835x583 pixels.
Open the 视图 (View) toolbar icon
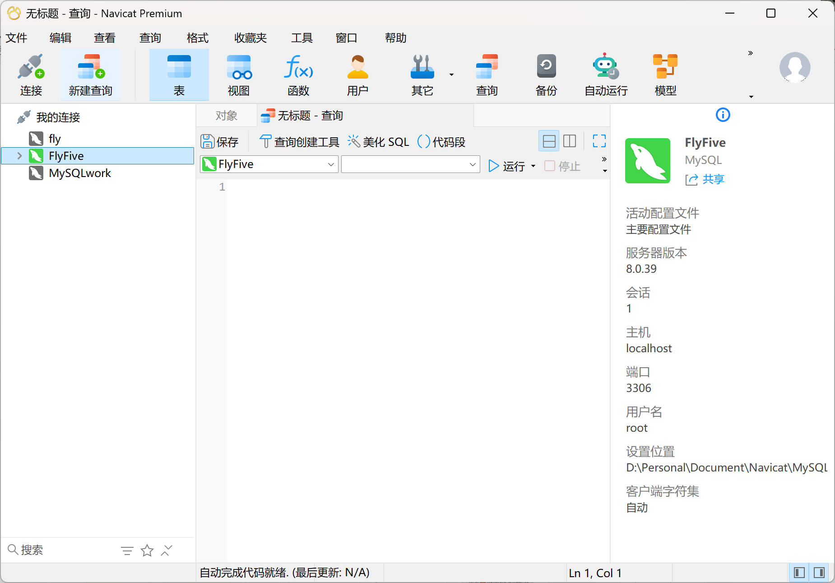[239, 75]
